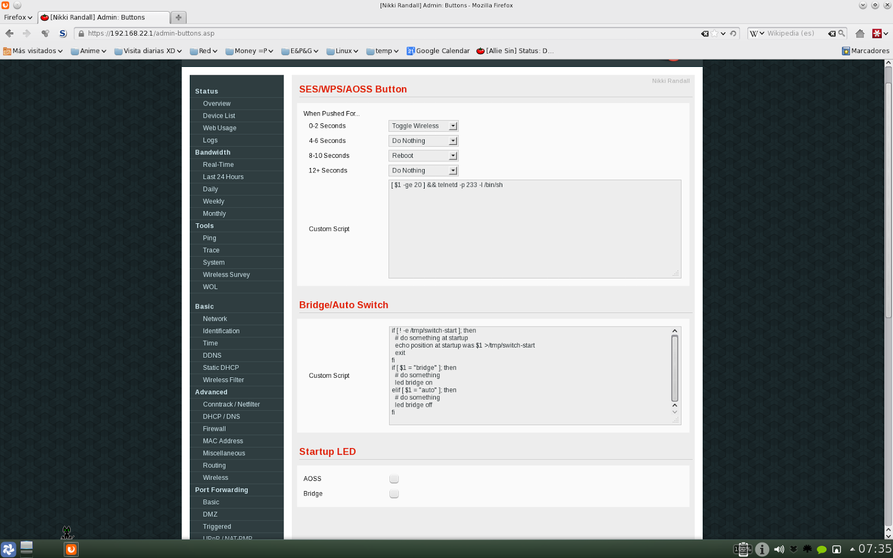
Task: Click the black spiky tray icon
Action: coord(807,550)
